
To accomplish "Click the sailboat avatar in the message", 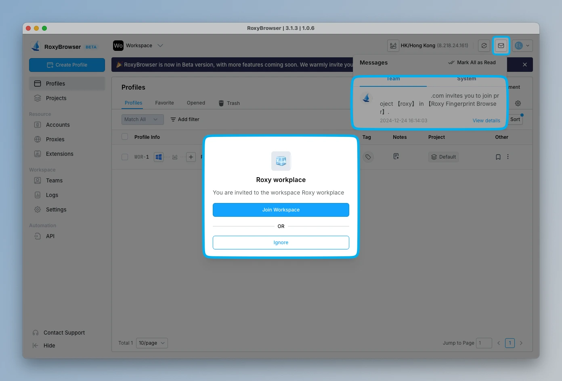I will click(367, 98).
